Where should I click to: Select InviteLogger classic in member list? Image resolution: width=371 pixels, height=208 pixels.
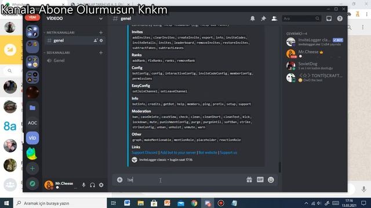pyautogui.click(x=314, y=42)
